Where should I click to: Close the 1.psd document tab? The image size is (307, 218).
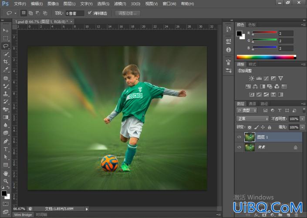tap(71, 21)
